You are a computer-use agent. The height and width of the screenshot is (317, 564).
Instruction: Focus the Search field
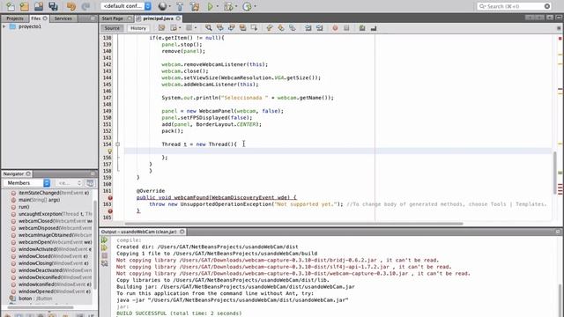pyautogui.click(x=514, y=6)
